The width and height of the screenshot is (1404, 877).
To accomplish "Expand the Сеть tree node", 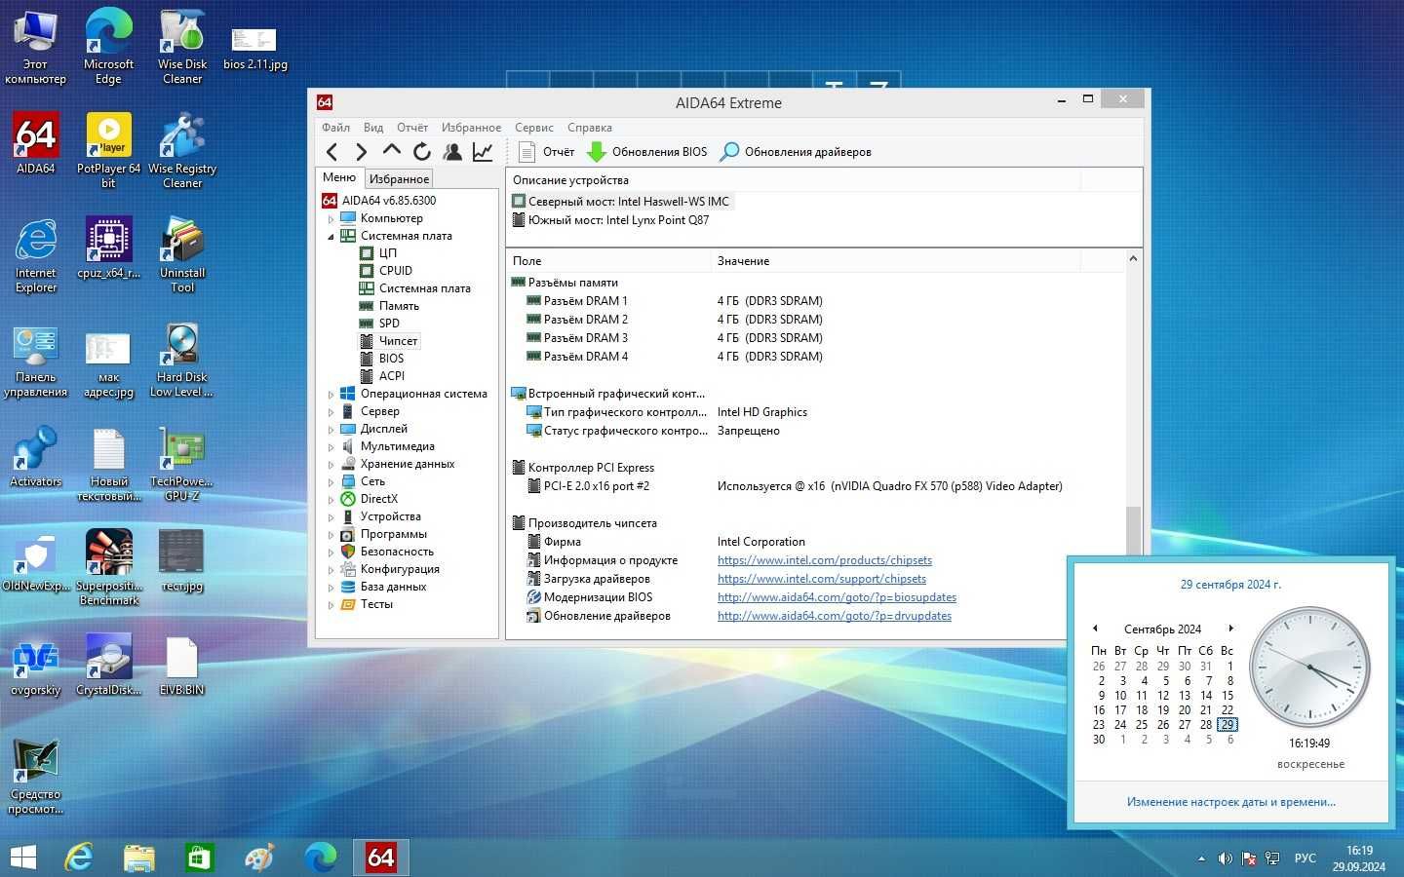I will point(331,481).
